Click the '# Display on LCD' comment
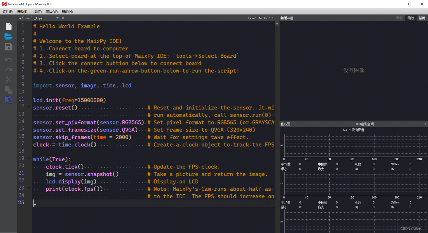The width and height of the screenshot is (428, 233). pos(173,181)
